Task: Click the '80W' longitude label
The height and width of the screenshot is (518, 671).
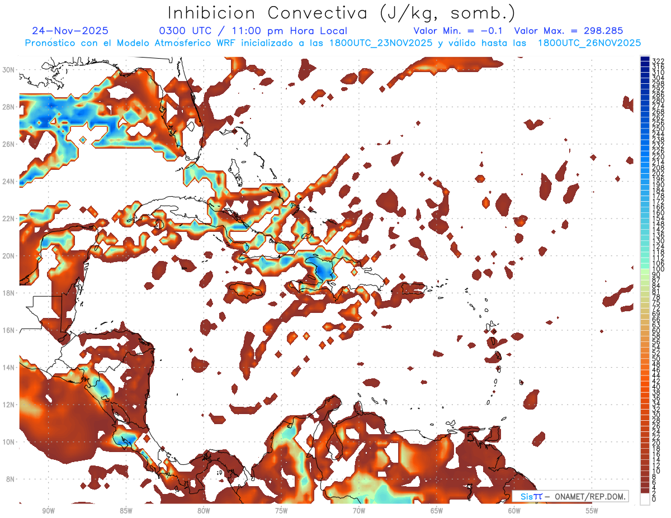Action: [204, 511]
